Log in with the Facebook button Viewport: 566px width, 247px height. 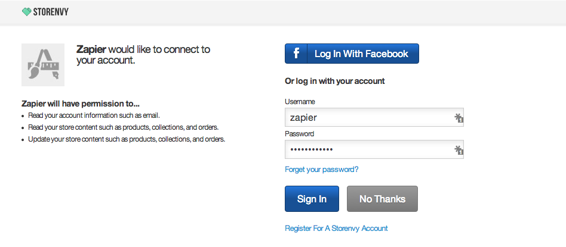point(352,54)
